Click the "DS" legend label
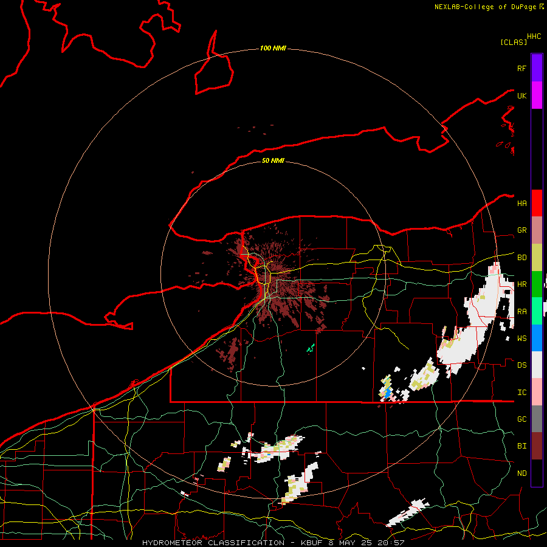This screenshot has width=547, height=547. [521, 365]
